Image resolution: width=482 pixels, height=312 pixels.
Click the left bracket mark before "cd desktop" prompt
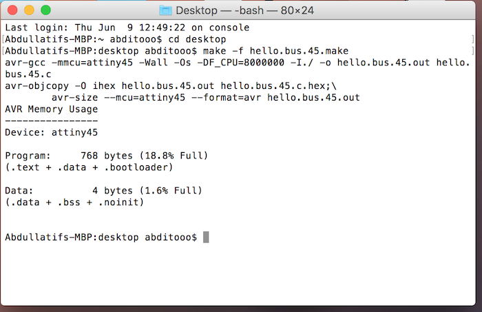tap(3, 39)
